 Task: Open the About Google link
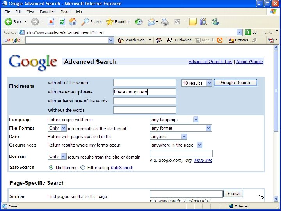click(x=249, y=62)
